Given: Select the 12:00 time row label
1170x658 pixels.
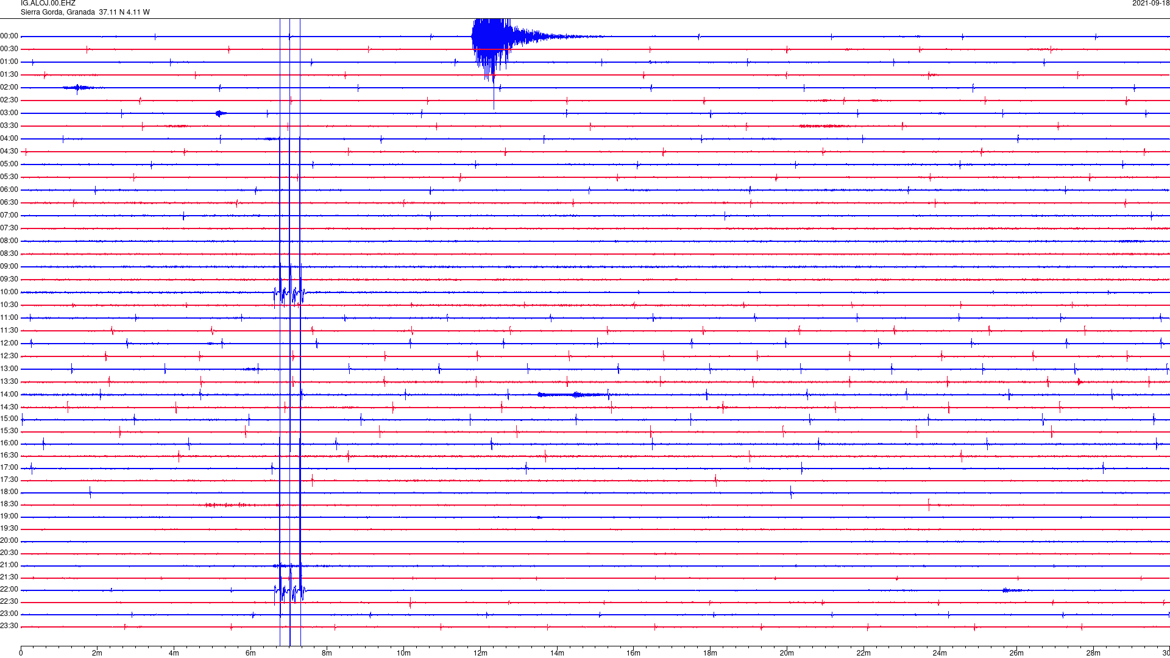Looking at the screenshot, I should 9,344.
